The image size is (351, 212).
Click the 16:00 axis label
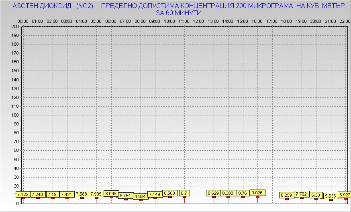pos(257,22)
